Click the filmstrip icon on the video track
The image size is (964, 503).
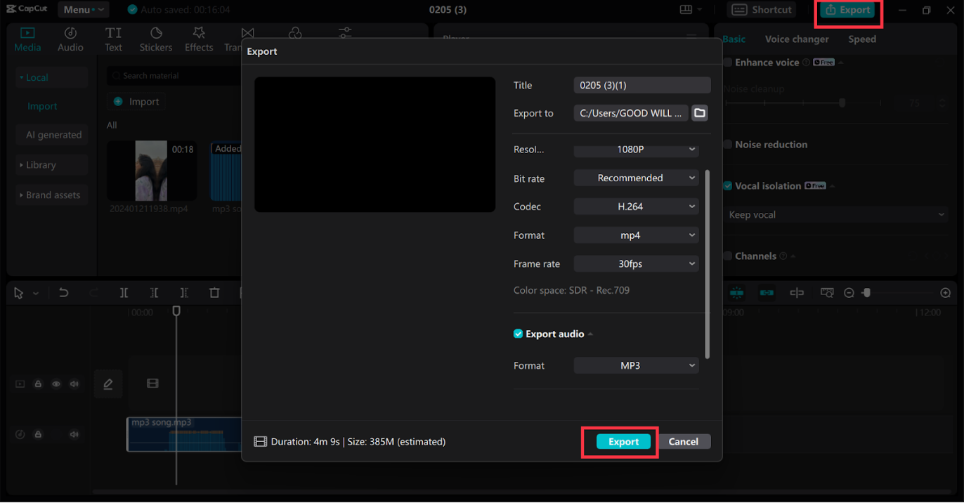152,384
